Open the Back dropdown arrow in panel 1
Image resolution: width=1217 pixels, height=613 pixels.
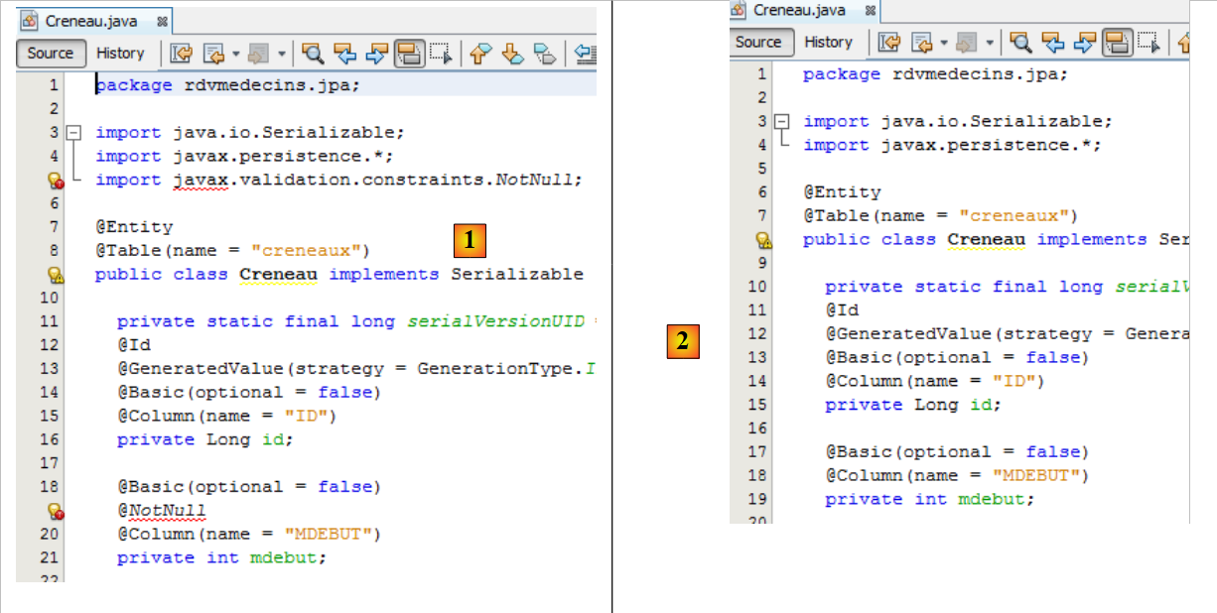point(236,54)
